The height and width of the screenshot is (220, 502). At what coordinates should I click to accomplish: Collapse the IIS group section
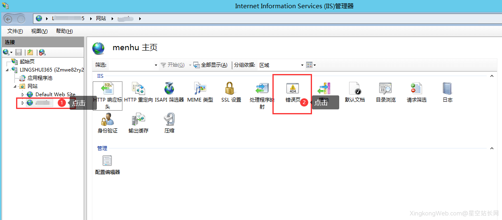491,76
